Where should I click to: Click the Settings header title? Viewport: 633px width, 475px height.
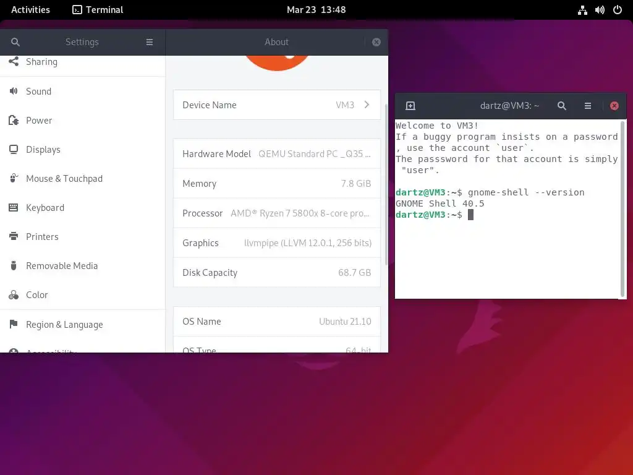82,42
